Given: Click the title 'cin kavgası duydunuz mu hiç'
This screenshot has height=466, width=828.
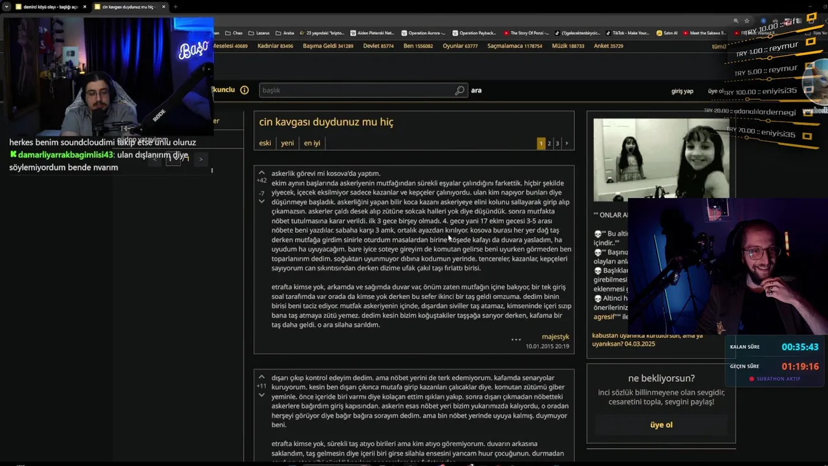Looking at the screenshot, I should (326, 122).
